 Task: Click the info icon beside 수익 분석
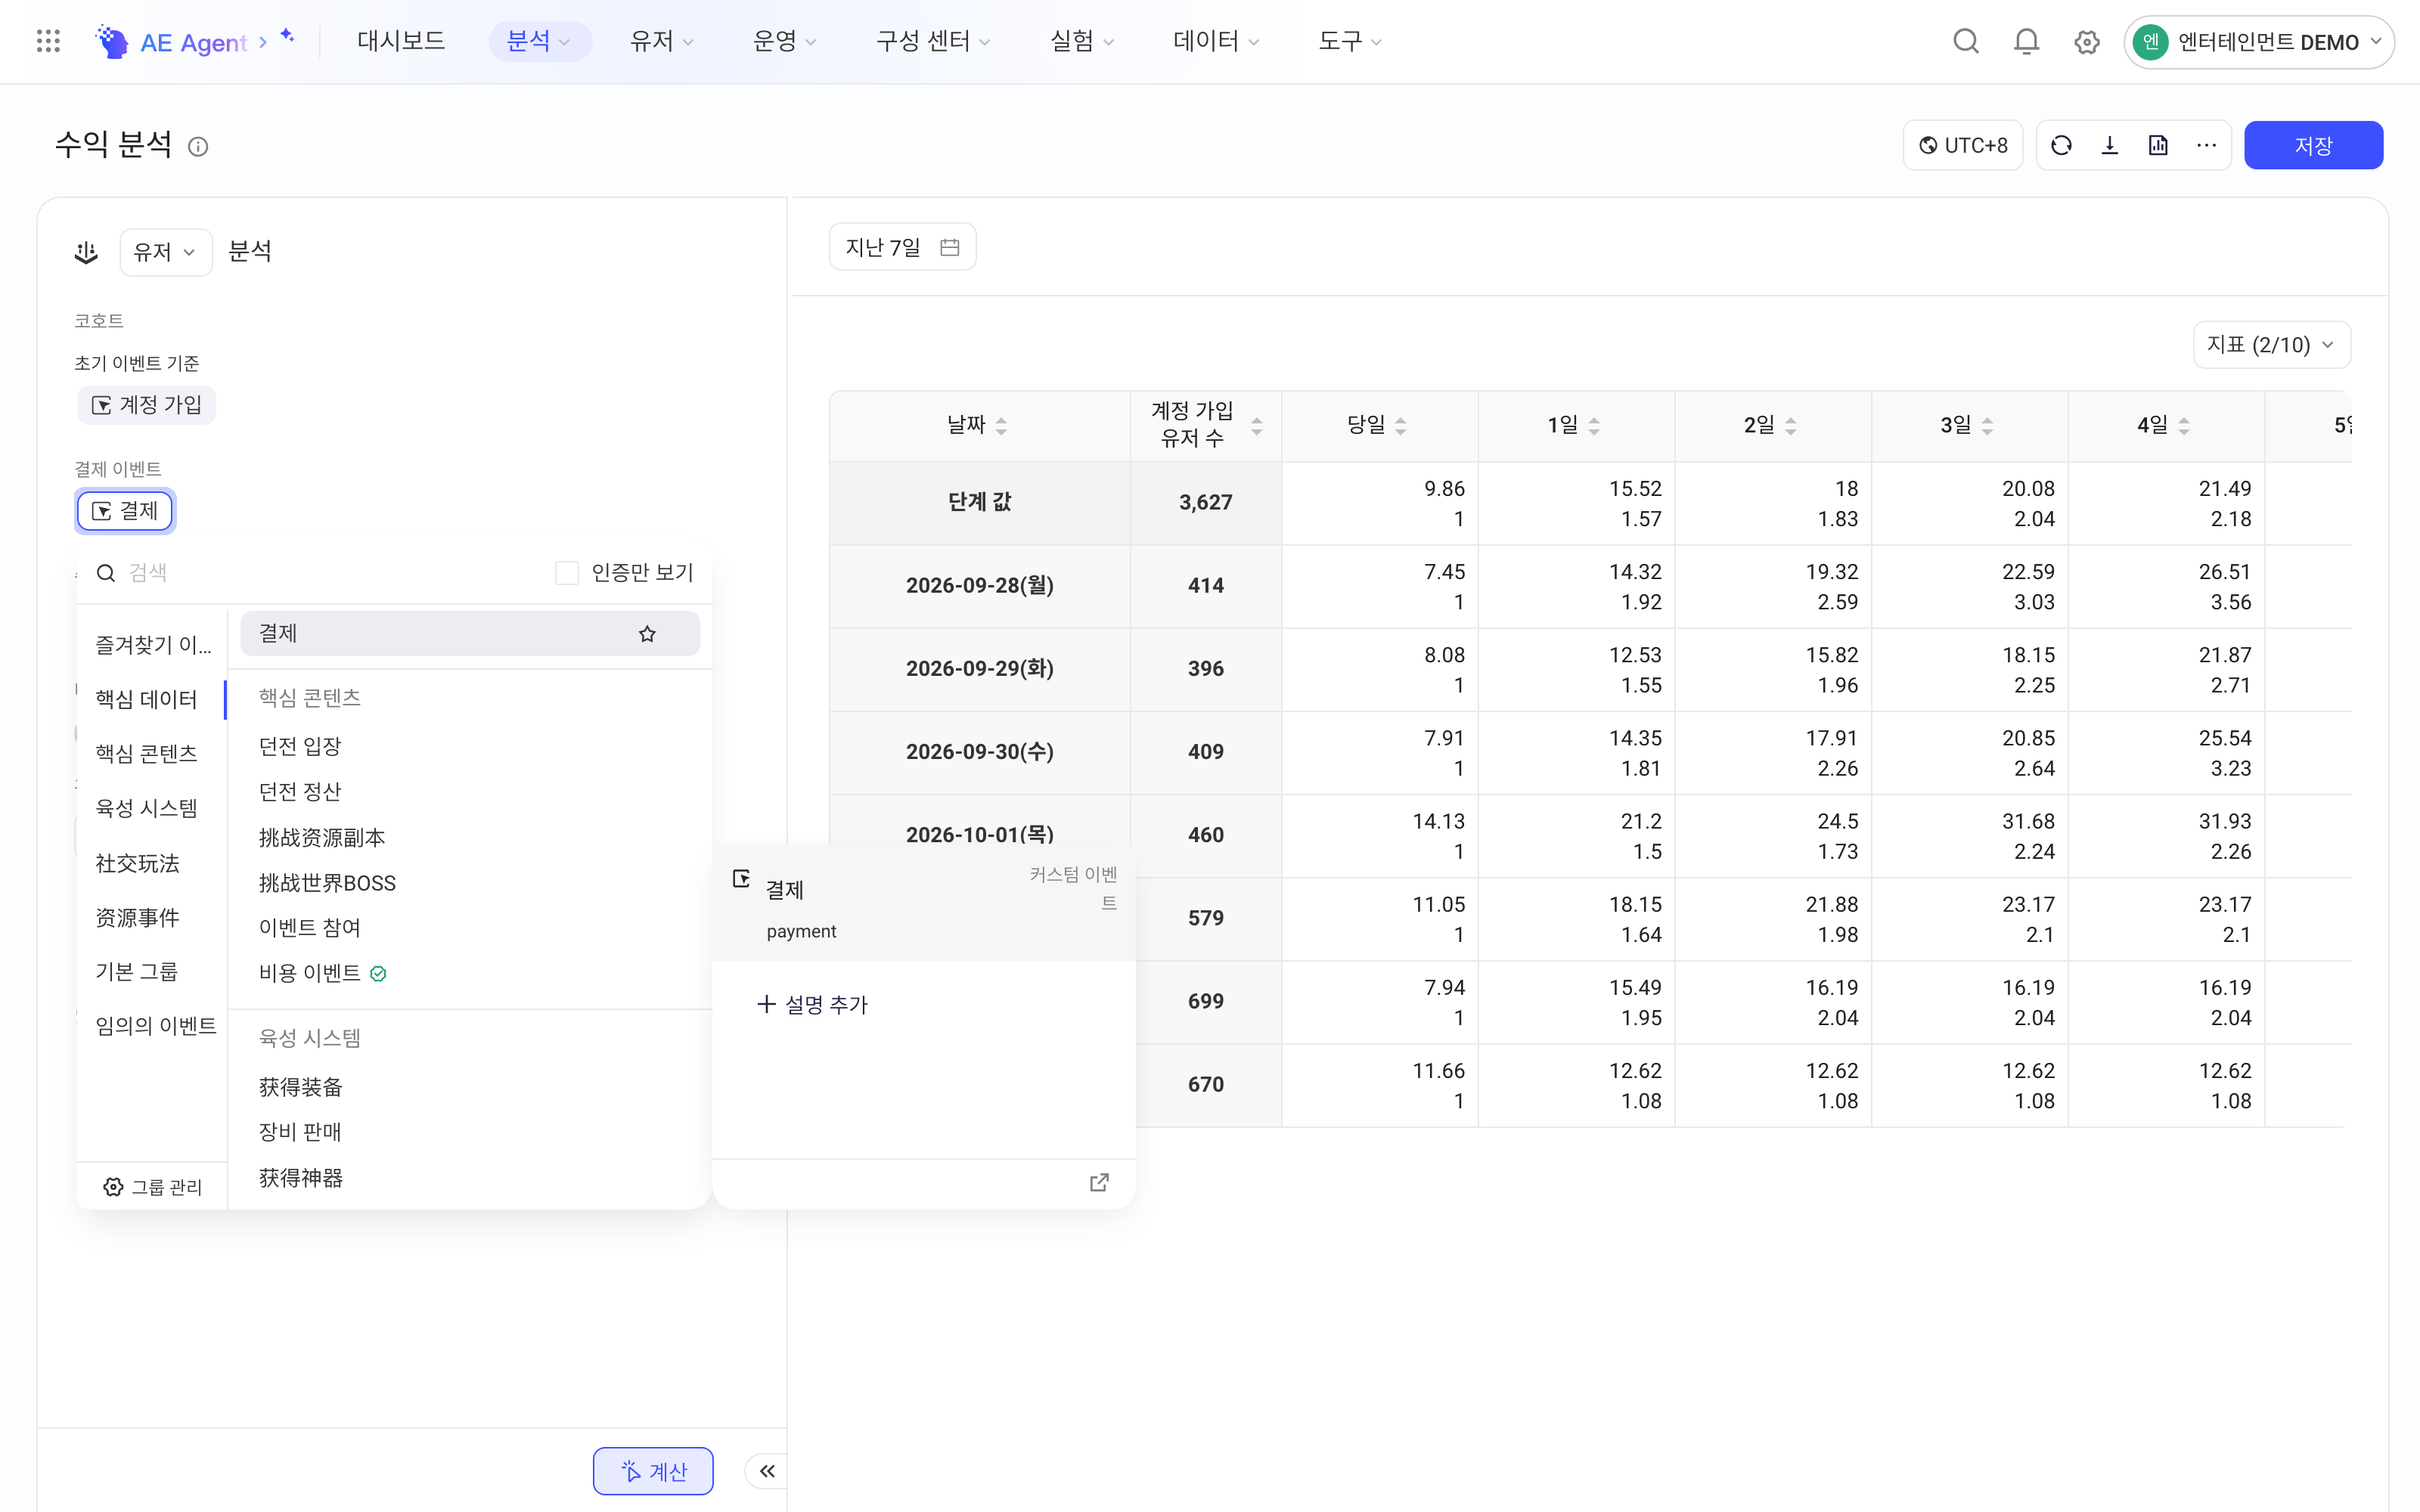198,147
